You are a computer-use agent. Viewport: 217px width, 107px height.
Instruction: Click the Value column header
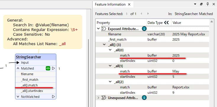[177, 23]
